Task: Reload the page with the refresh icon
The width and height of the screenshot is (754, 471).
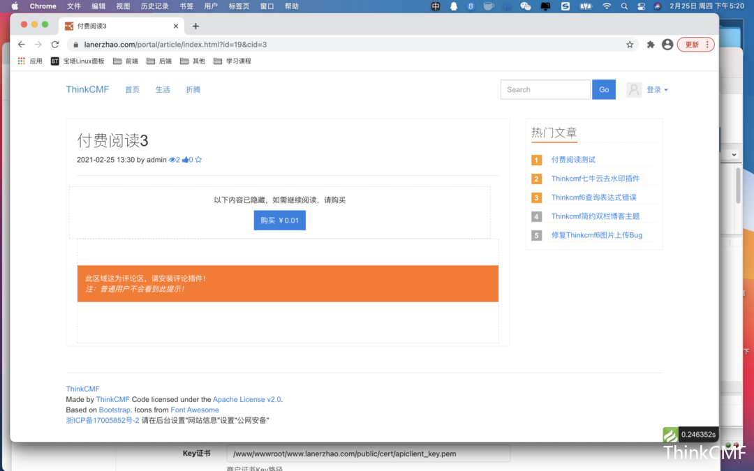Action: point(55,45)
